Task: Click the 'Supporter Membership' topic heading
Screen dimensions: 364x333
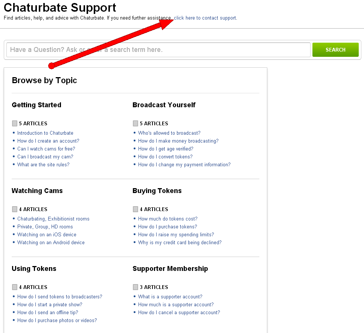Action: pos(170,269)
